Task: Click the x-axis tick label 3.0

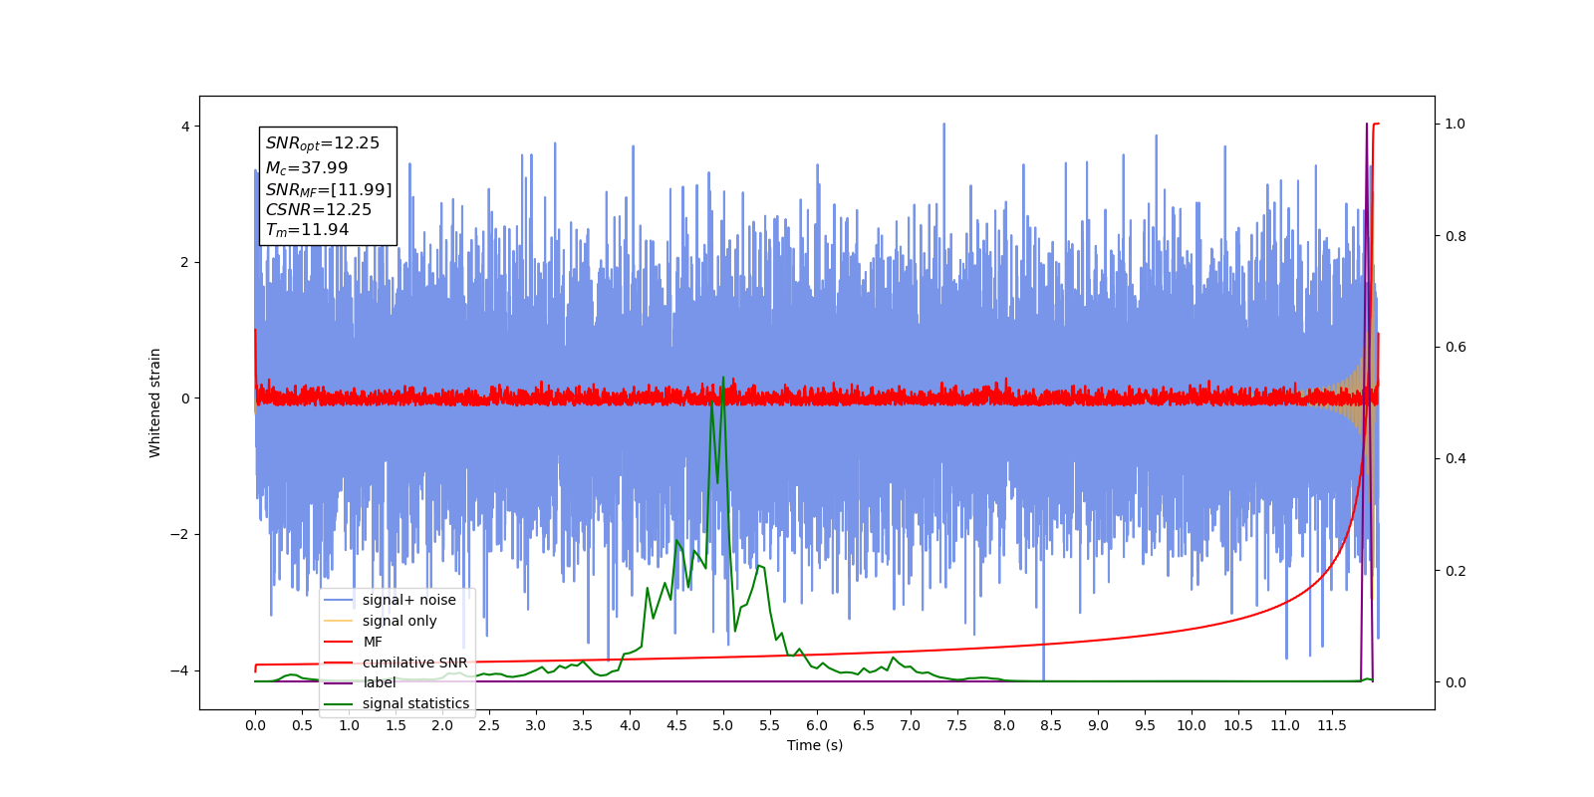Action: [536, 725]
